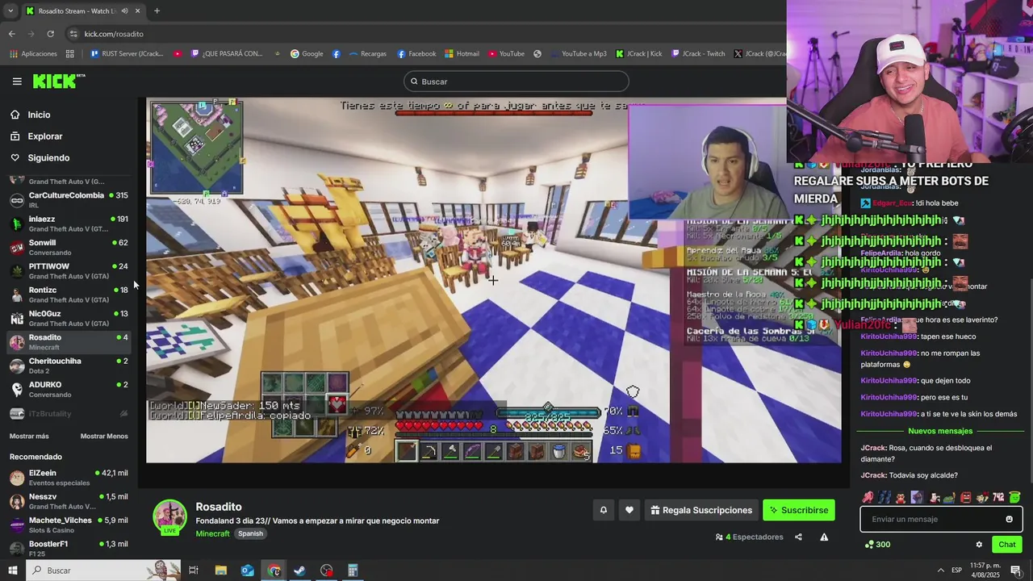1033x581 pixels.
Task: Click the Spanish language tag
Action: pyautogui.click(x=250, y=533)
